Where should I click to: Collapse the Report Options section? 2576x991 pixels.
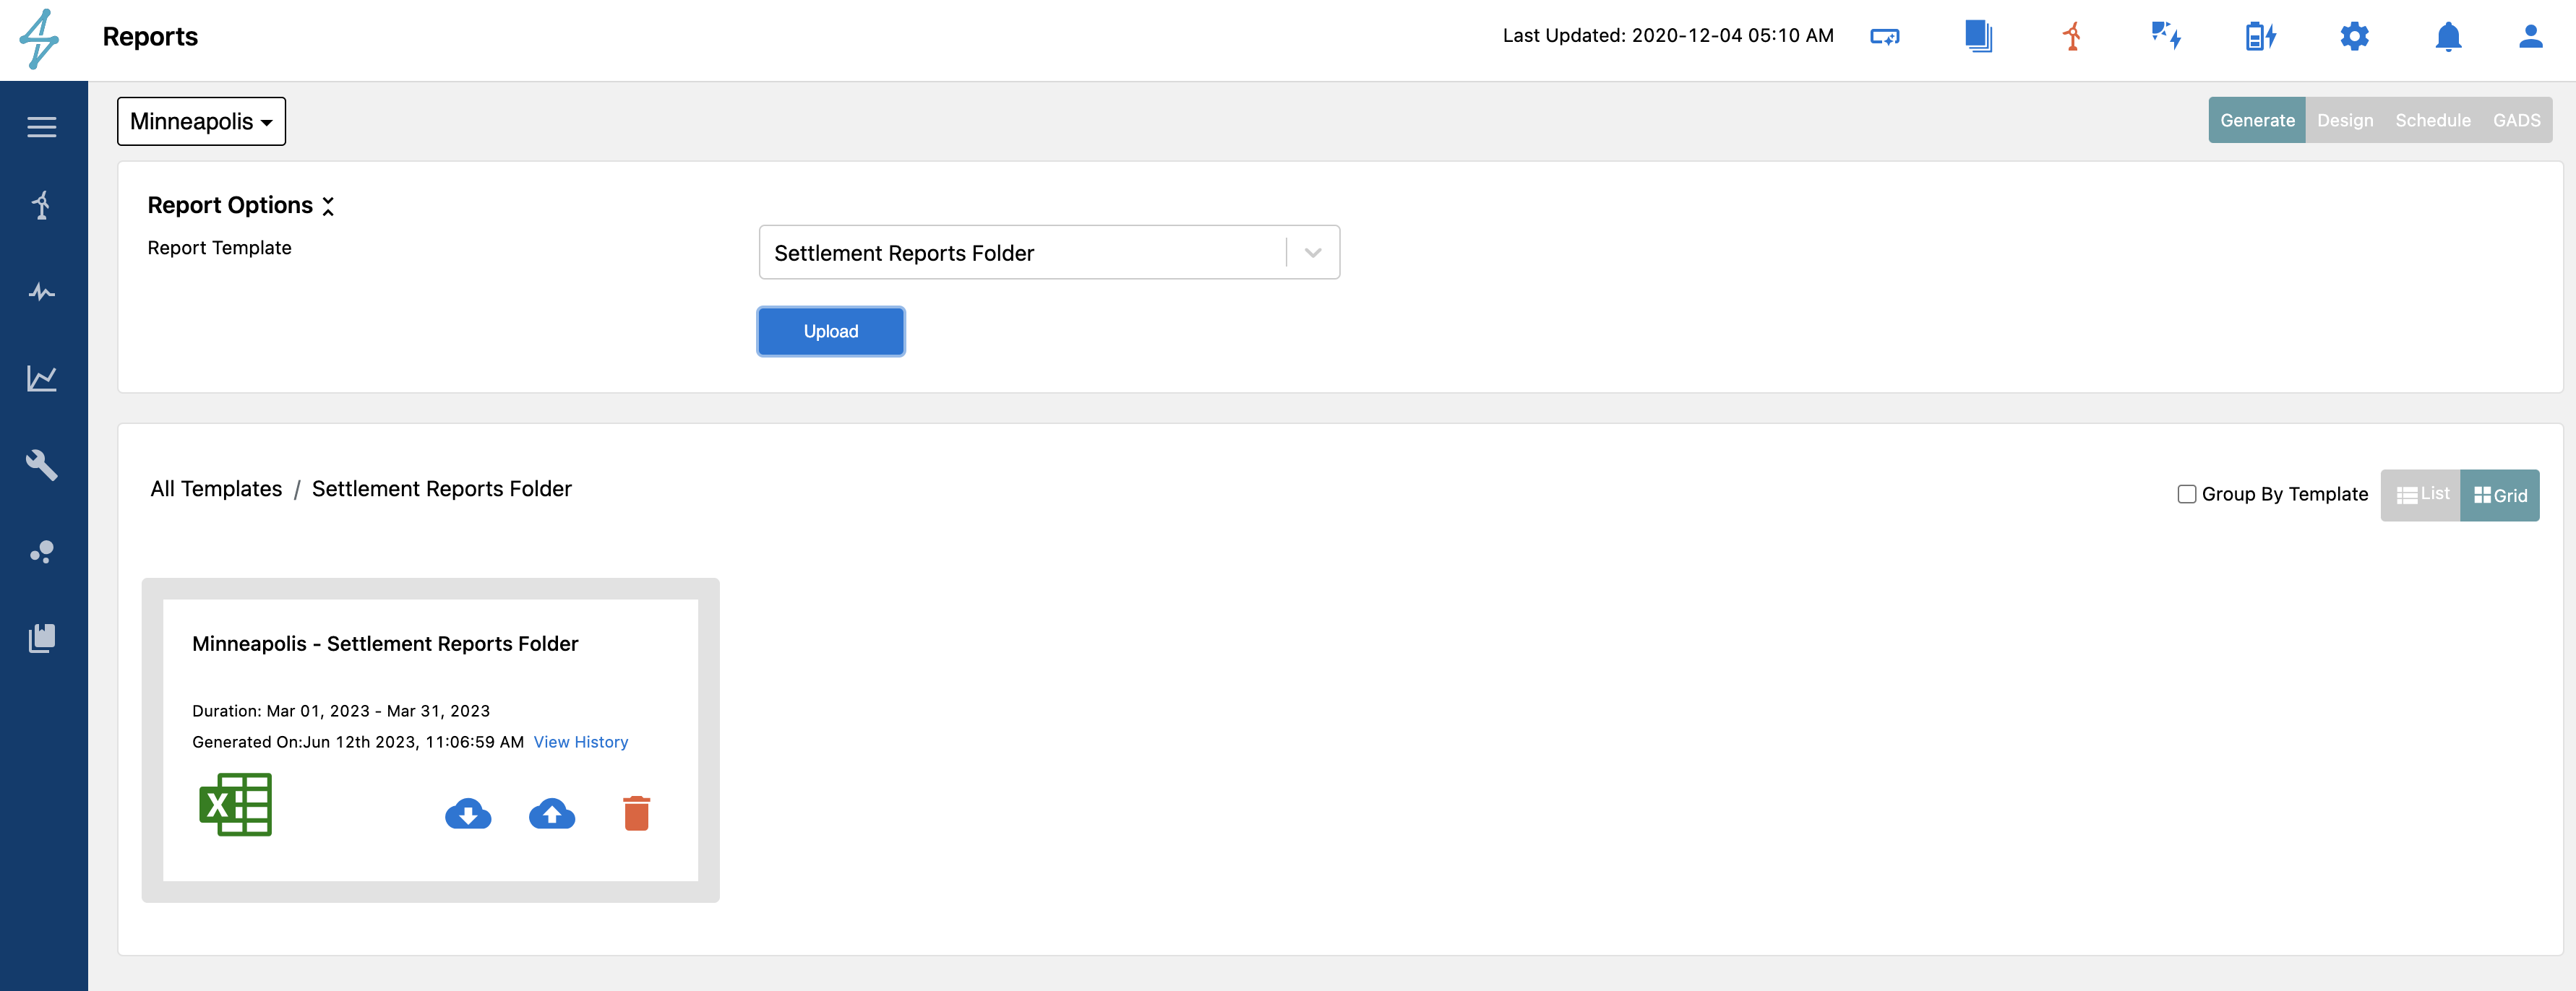pos(328,206)
